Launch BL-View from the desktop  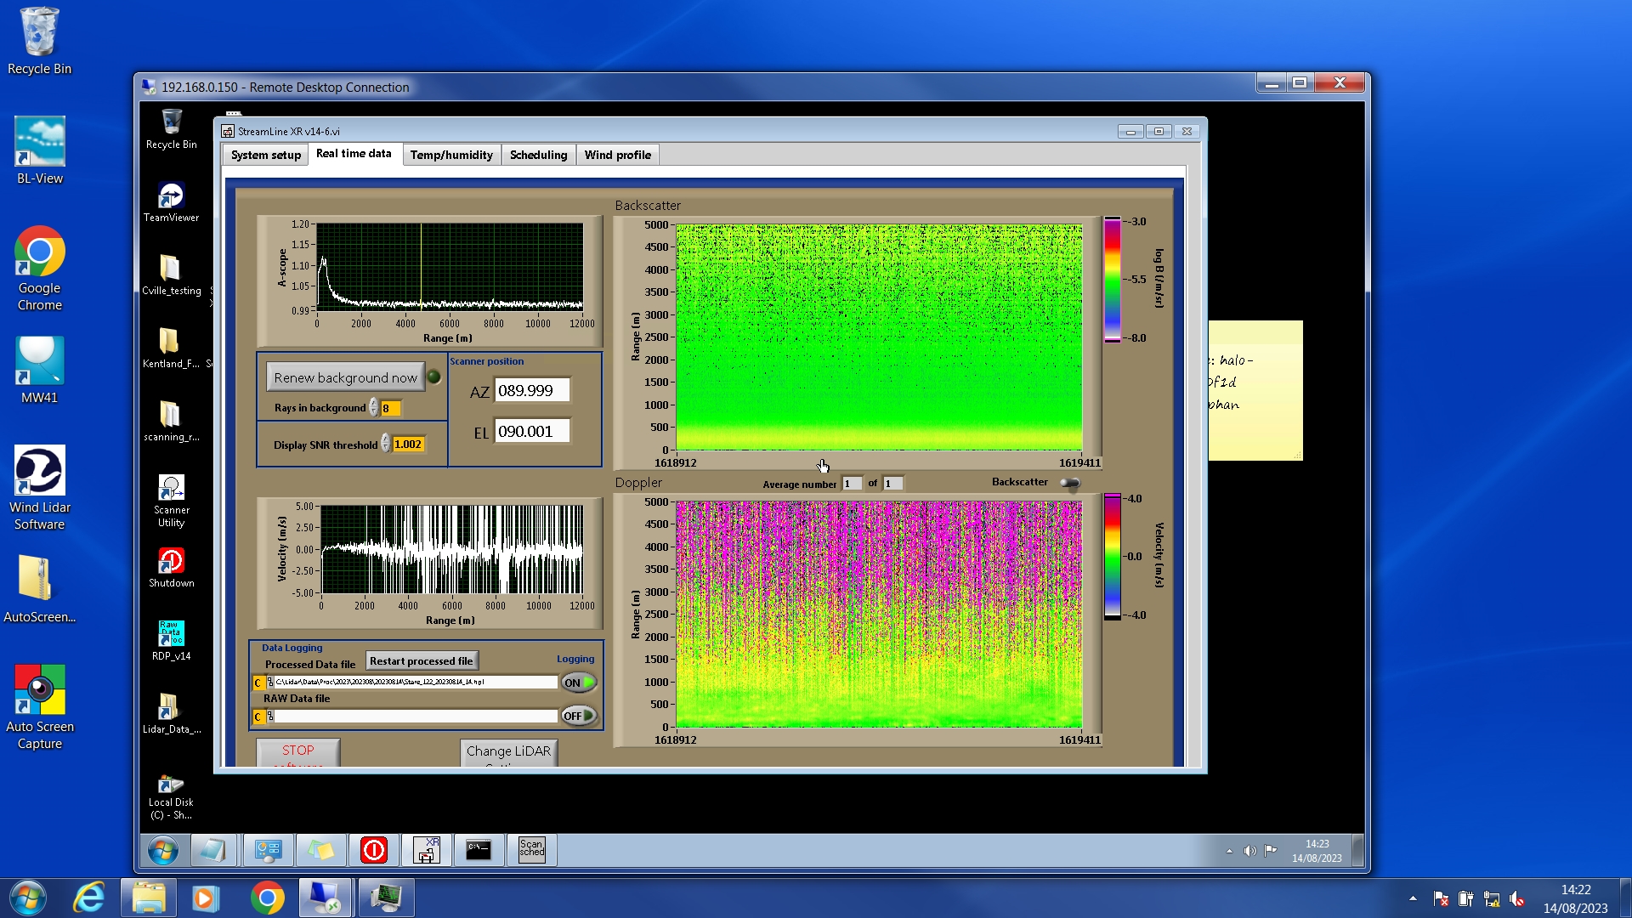tap(39, 143)
